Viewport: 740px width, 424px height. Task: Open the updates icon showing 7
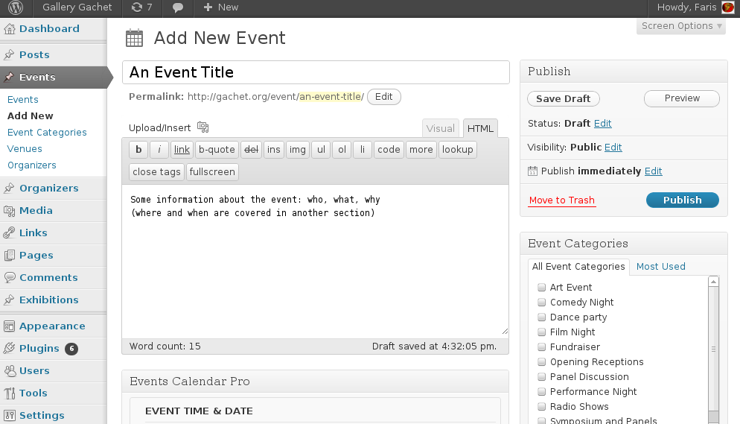[x=141, y=7]
